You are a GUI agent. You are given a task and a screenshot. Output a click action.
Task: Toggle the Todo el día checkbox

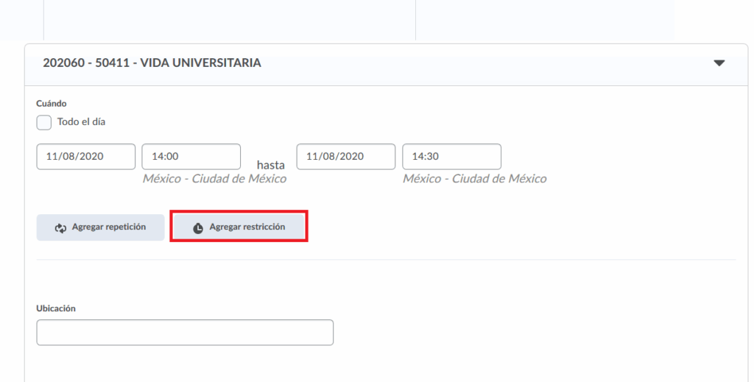coord(44,122)
